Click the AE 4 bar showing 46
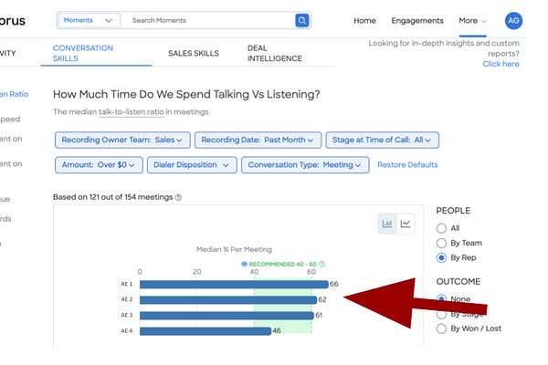The image size is (548, 365). (205, 331)
